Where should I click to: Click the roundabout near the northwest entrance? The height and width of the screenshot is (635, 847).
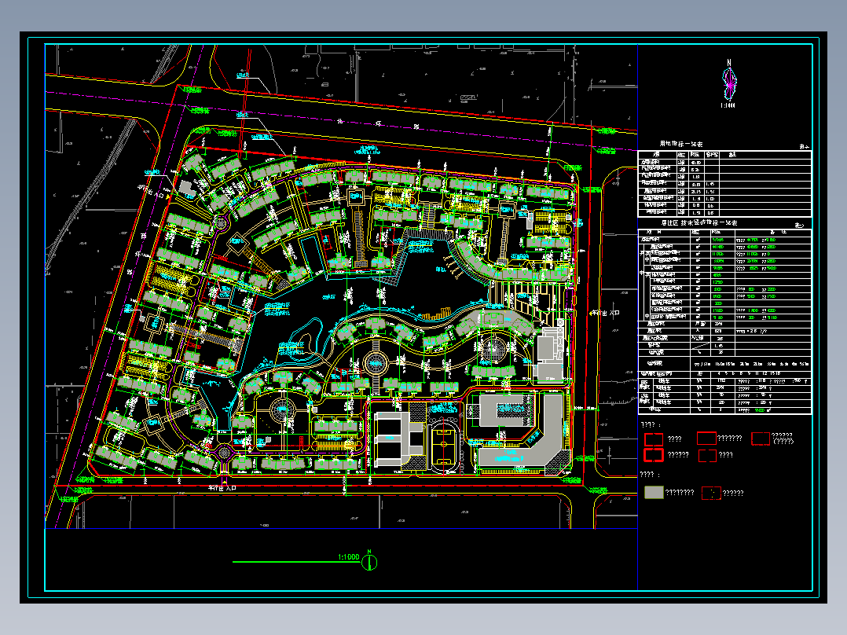coord(220,222)
